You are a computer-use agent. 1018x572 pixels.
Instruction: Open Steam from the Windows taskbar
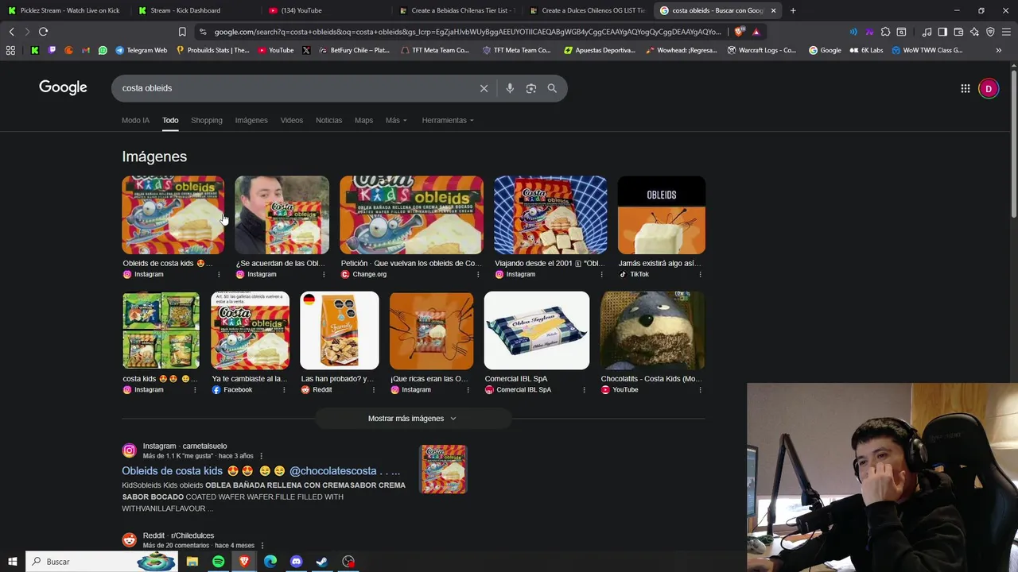(x=322, y=562)
